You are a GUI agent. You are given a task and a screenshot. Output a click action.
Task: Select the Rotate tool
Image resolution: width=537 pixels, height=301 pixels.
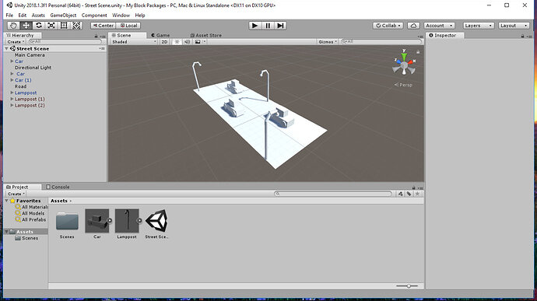tap(38, 26)
